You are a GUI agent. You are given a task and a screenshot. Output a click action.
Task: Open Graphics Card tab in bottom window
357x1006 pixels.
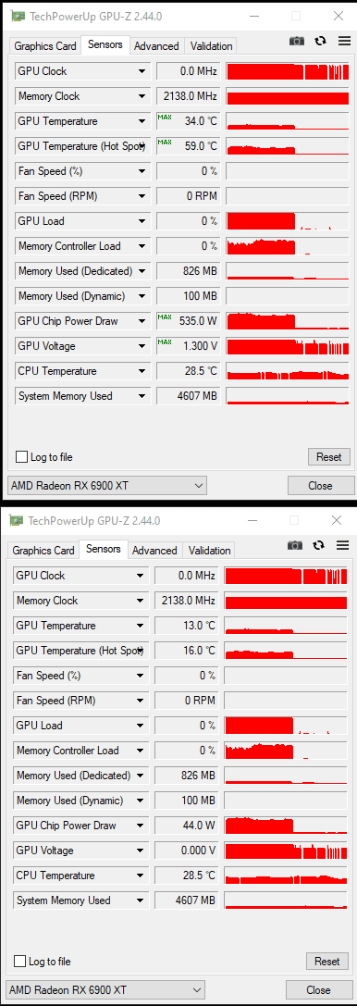click(43, 551)
